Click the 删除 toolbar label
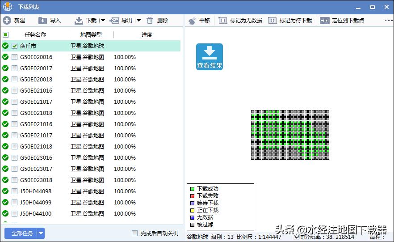Viewport: 394px width, 242px height. pos(163,21)
